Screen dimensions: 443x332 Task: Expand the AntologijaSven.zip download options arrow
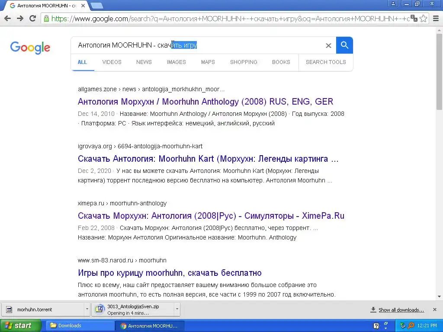pyautogui.click(x=177, y=310)
